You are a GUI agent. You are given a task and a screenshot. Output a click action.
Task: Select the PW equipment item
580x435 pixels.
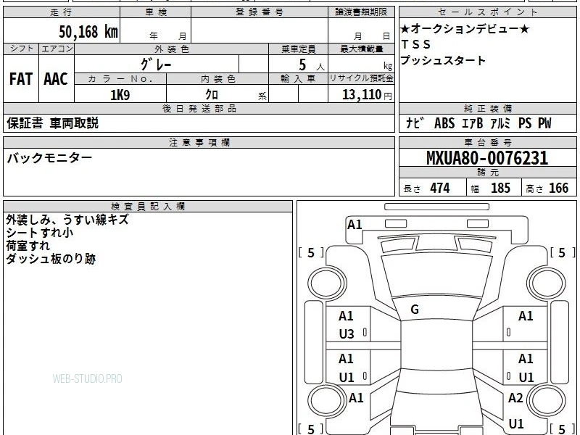click(544, 123)
